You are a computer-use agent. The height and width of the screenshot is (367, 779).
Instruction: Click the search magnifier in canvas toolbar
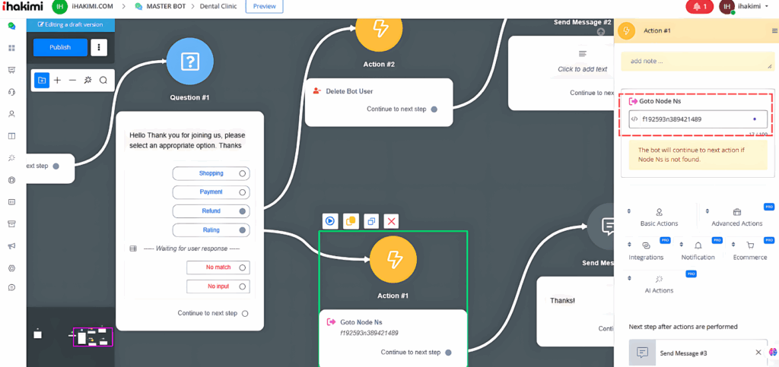pos(103,80)
